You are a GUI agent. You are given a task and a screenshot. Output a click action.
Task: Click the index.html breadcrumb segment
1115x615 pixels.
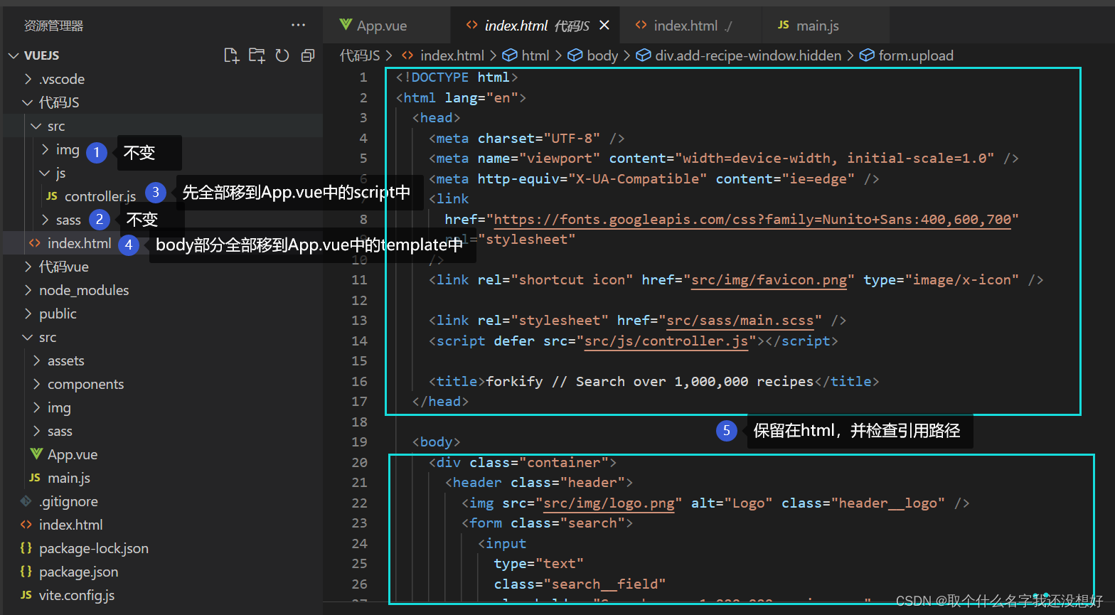pos(452,55)
